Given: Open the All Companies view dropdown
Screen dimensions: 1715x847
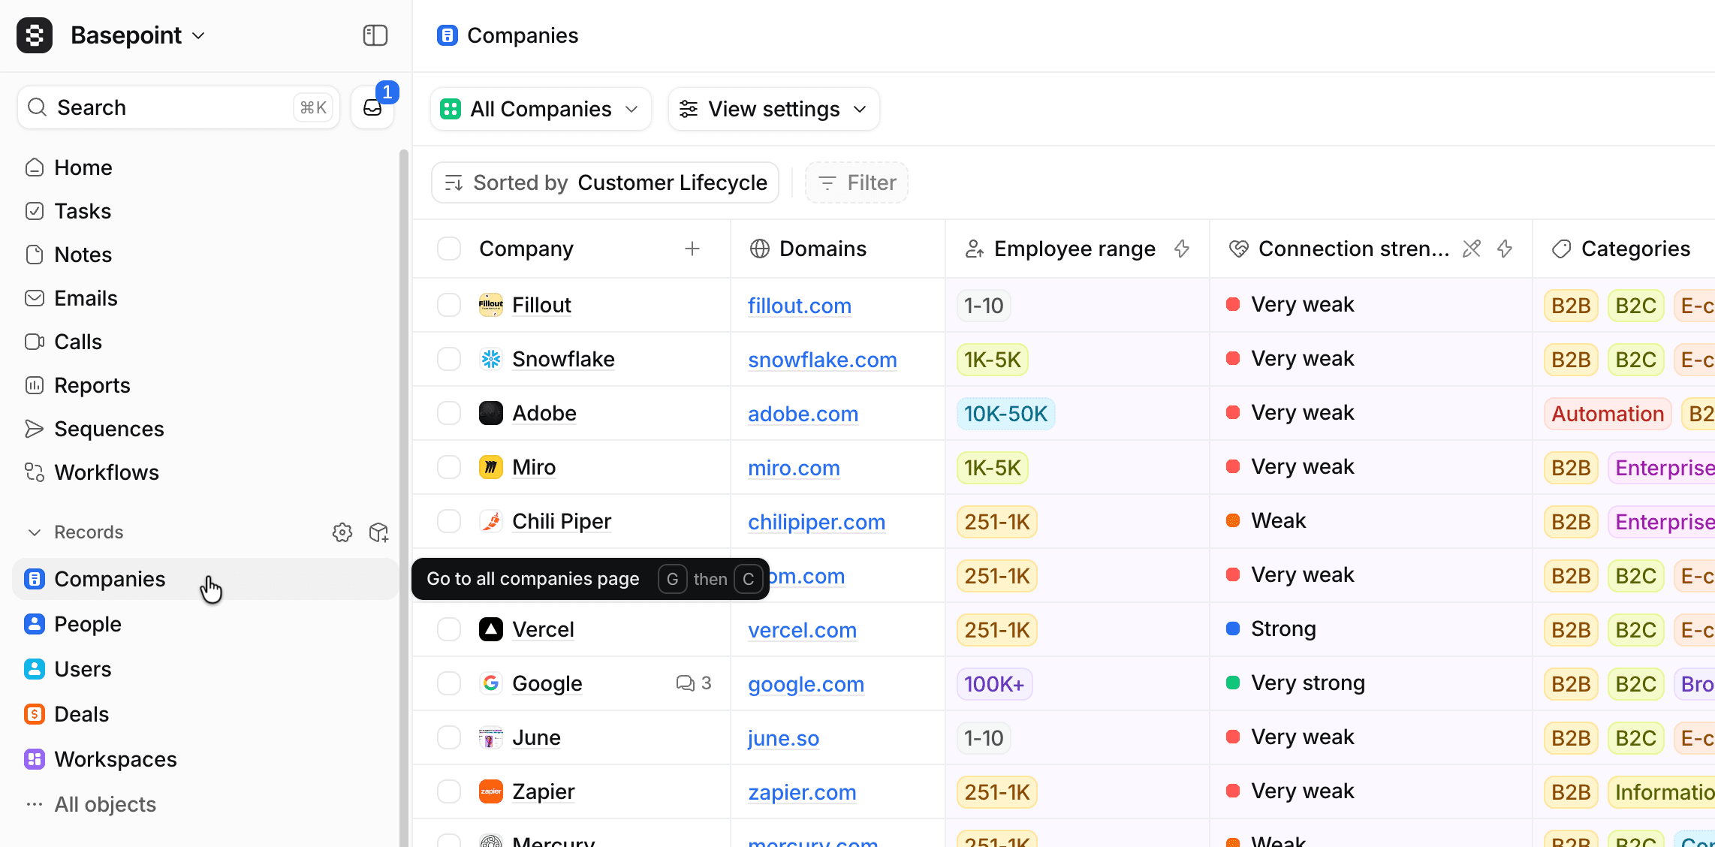Looking at the screenshot, I should pos(541,109).
